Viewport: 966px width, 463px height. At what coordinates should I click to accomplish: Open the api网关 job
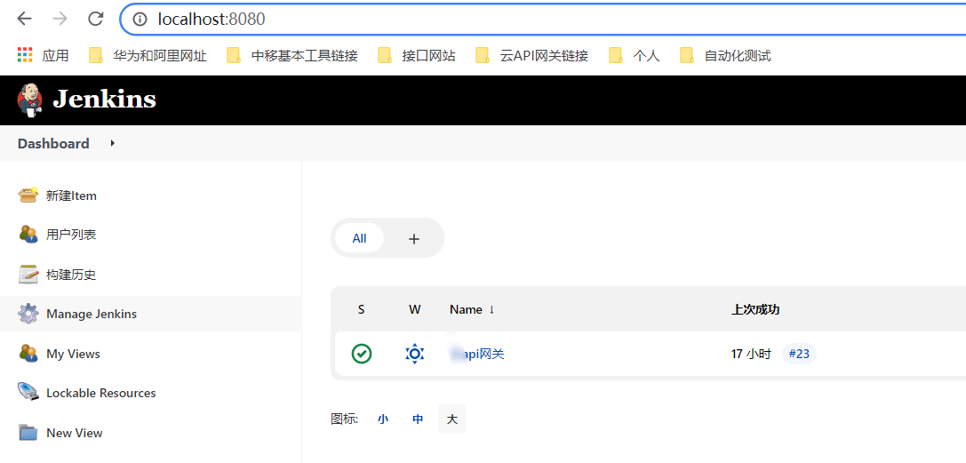point(477,354)
